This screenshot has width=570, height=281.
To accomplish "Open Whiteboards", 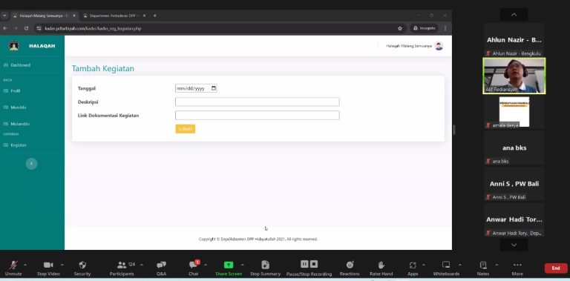I will [x=446, y=268].
